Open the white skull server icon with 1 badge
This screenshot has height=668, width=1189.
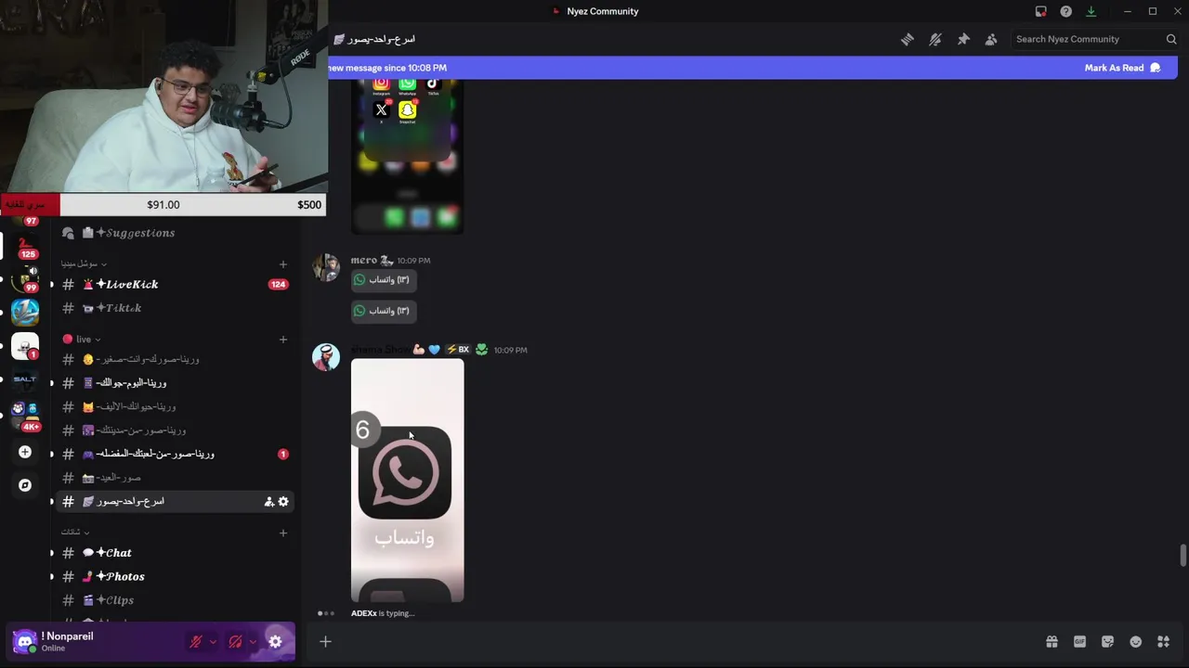(x=25, y=346)
